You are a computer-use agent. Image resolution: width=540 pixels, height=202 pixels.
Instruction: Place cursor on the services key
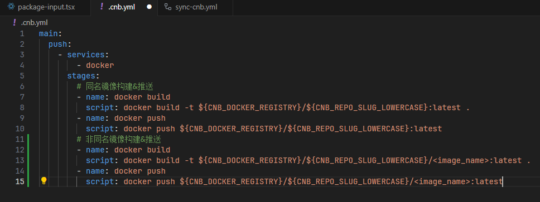(x=86, y=55)
